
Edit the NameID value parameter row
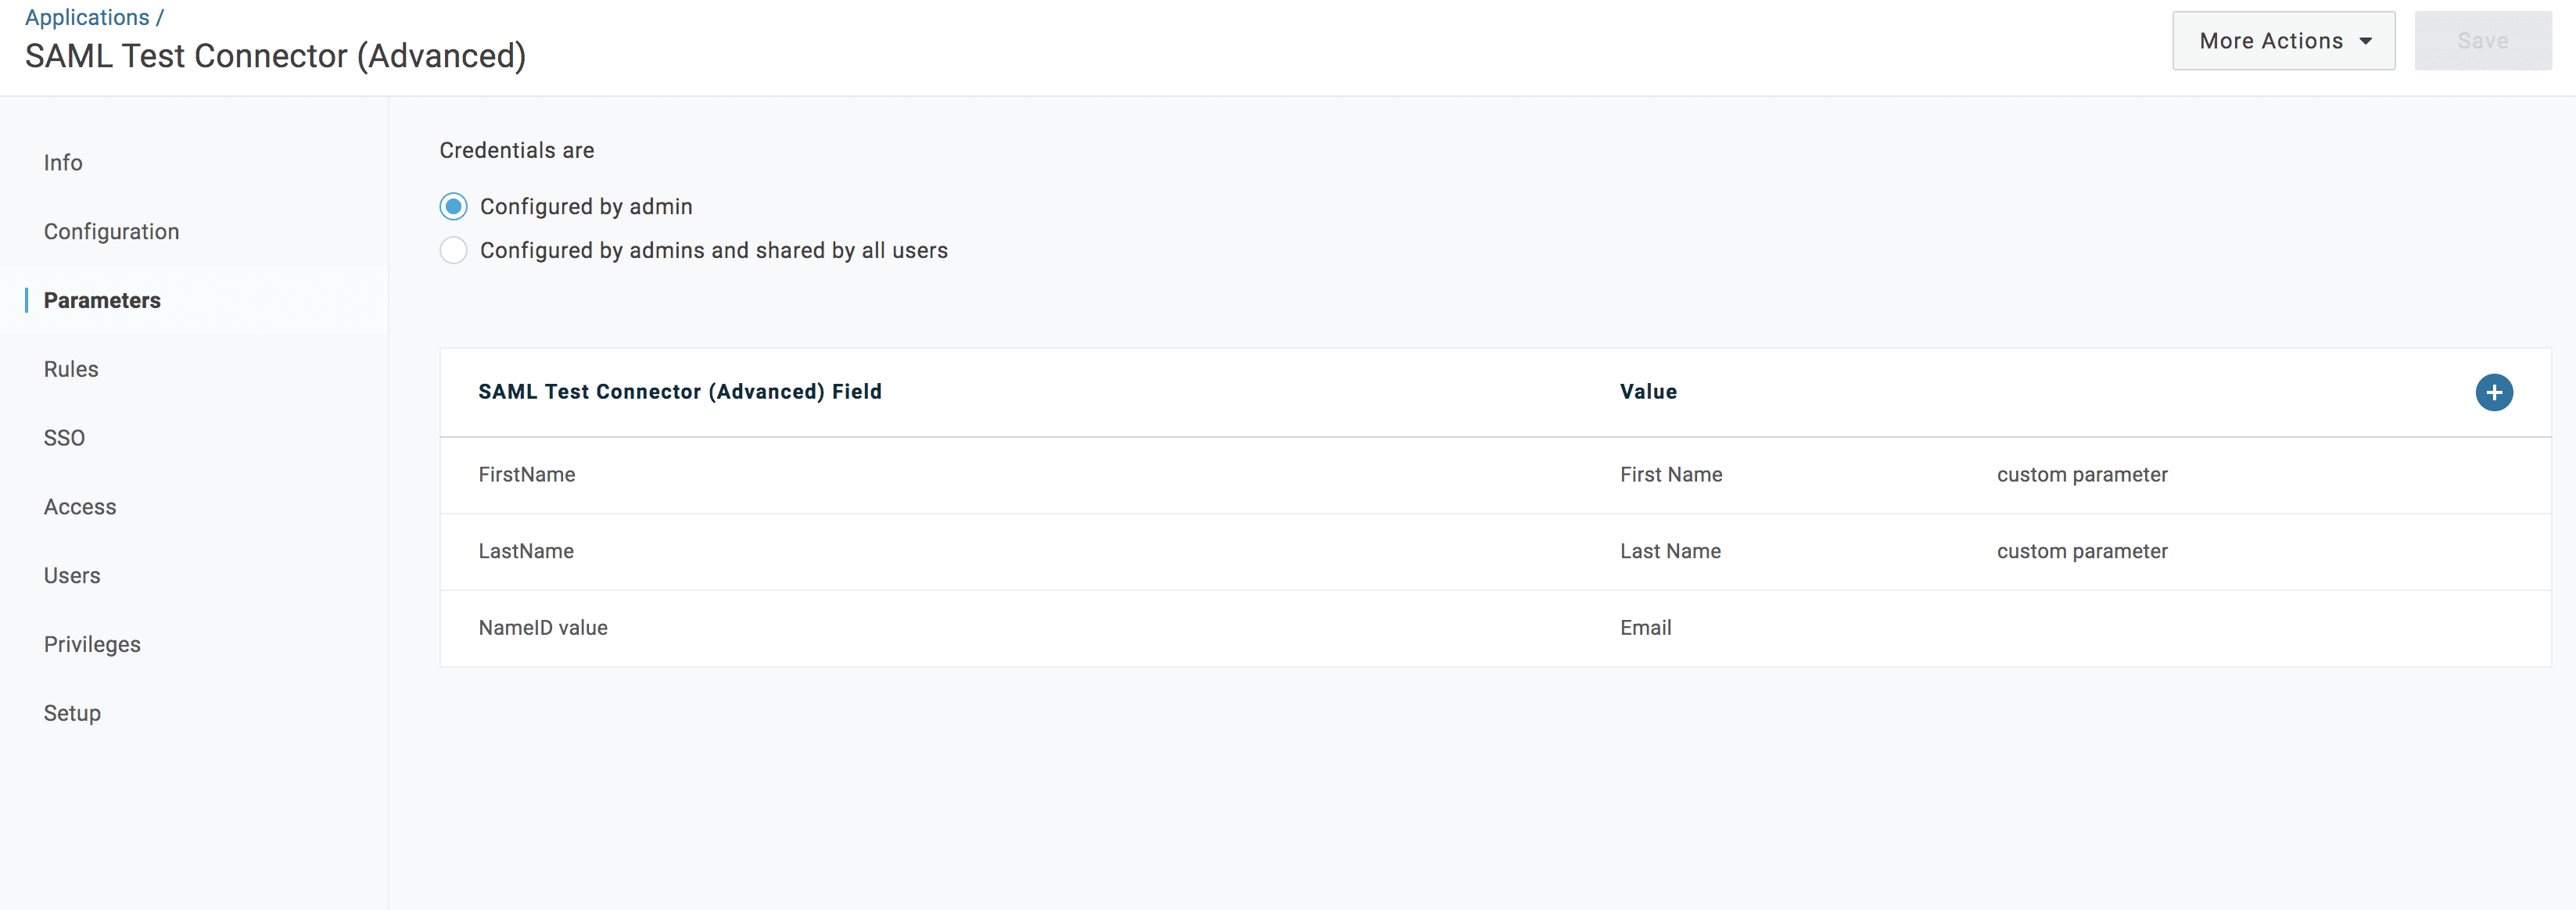coord(543,628)
